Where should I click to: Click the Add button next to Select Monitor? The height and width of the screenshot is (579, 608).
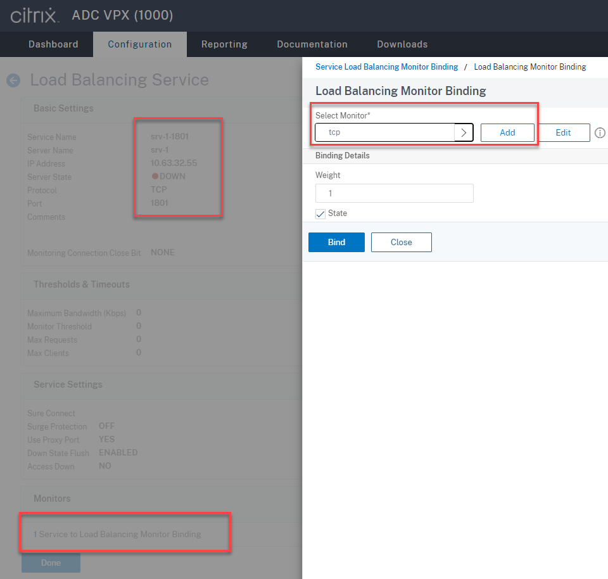point(507,132)
